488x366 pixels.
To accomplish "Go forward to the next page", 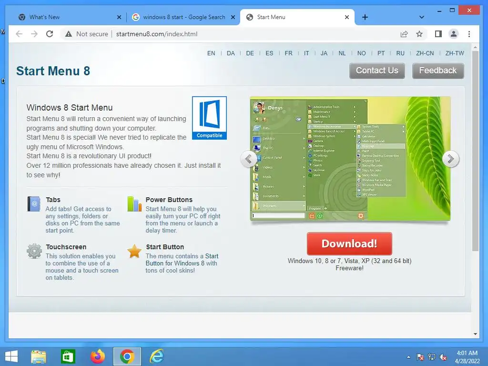I will (x=34, y=34).
